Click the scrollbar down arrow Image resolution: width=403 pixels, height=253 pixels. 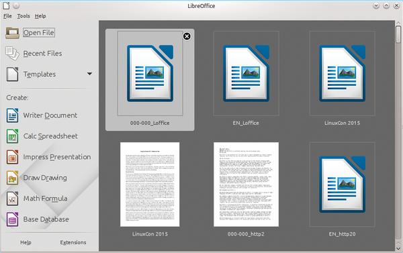398,248
